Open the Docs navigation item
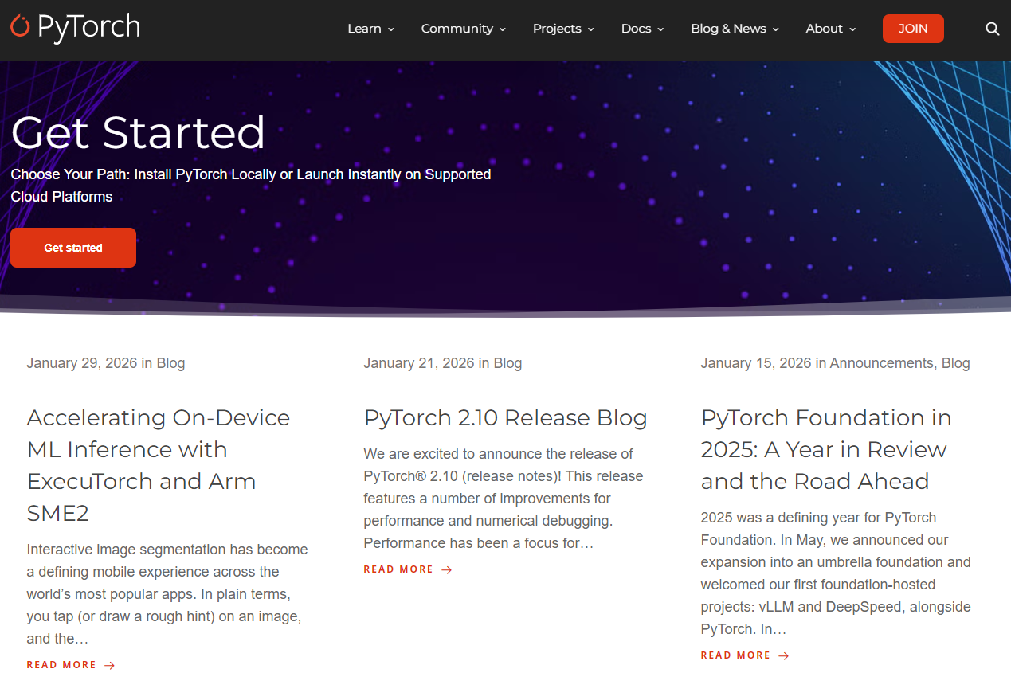 pyautogui.click(x=636, y=29)
